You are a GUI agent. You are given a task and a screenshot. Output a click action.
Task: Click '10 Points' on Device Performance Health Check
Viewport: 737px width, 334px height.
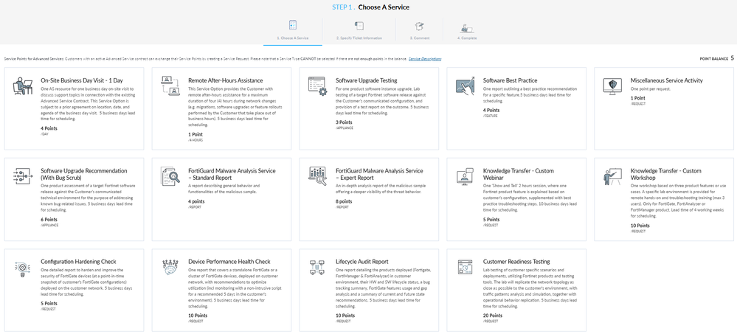[198, 316]
